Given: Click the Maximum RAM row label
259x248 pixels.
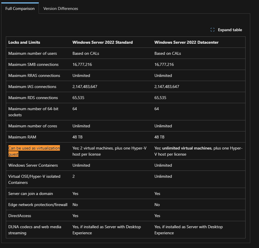Looking at the screenshot, I should [22, 137].
